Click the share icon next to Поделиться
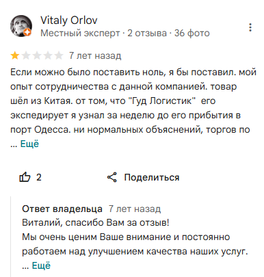This screenshot has height=277, width=264. [112, 177]
